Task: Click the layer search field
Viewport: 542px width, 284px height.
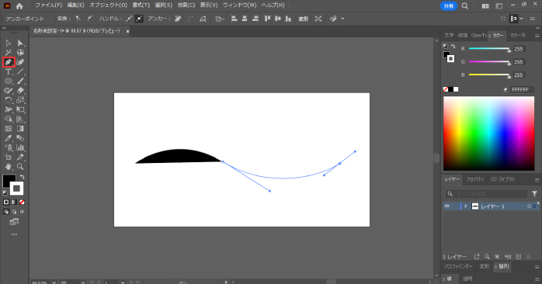Action: click(486, 194)
